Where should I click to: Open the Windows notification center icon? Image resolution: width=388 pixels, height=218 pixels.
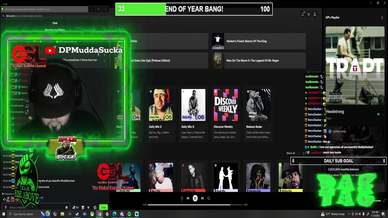coord(383,214)
